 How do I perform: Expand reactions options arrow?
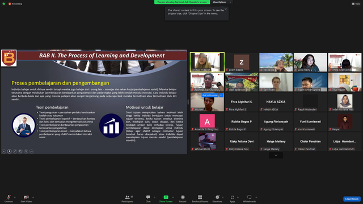tap(223, 197)
